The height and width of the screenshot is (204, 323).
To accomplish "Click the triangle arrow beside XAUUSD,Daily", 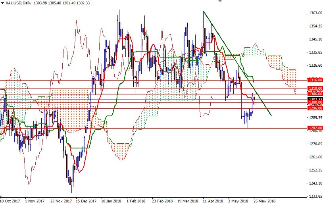I will click(x=2, y=3).
